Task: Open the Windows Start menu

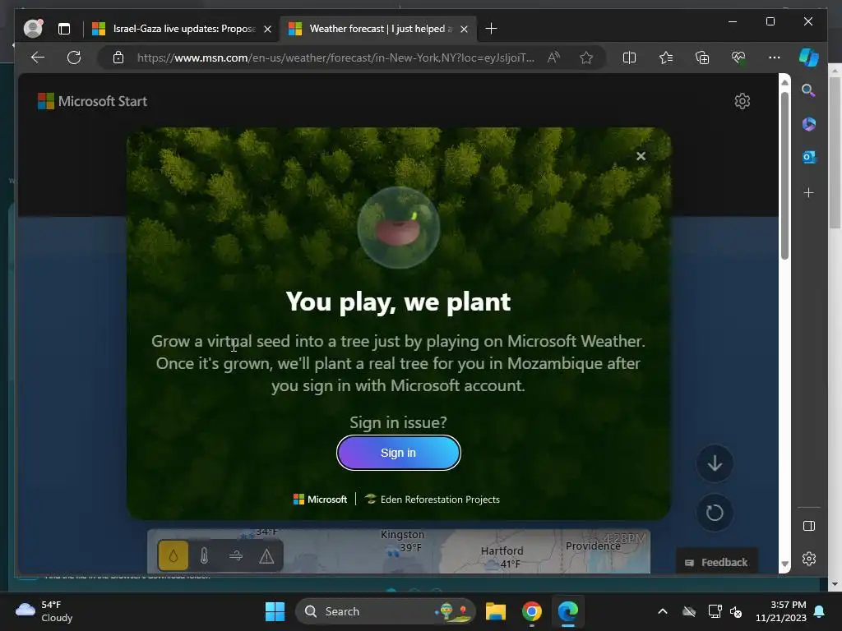Action: 275,611
